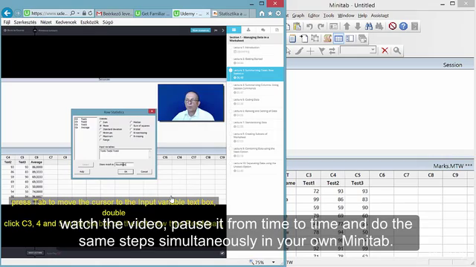Select Range radio option
The image size is (476, 267).
pyautogui.click(x=101, y=140)
